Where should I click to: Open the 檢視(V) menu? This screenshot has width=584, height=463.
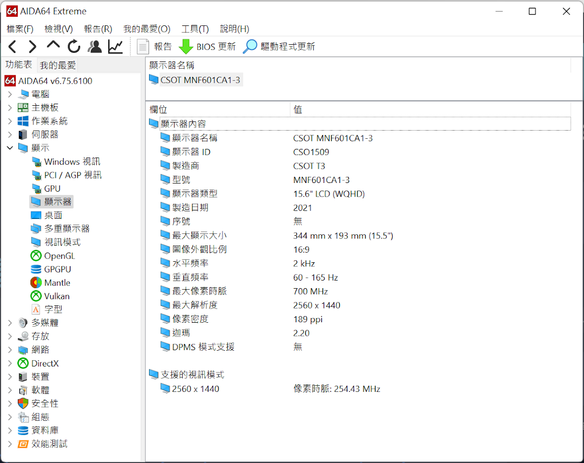click(59, 29)
